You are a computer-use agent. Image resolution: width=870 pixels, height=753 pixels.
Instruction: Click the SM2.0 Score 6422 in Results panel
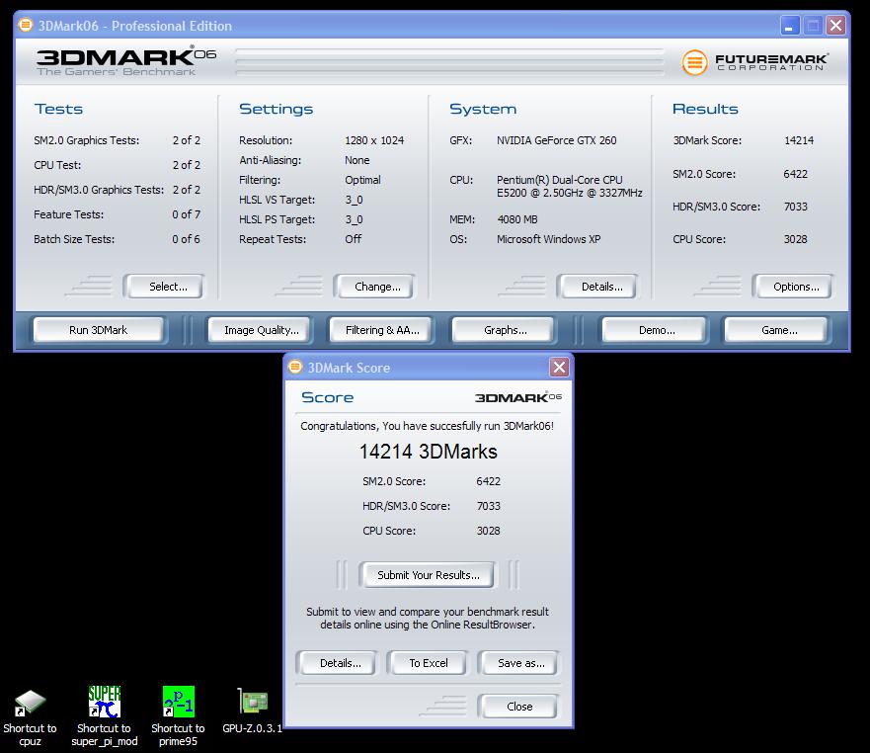point(795,174)
